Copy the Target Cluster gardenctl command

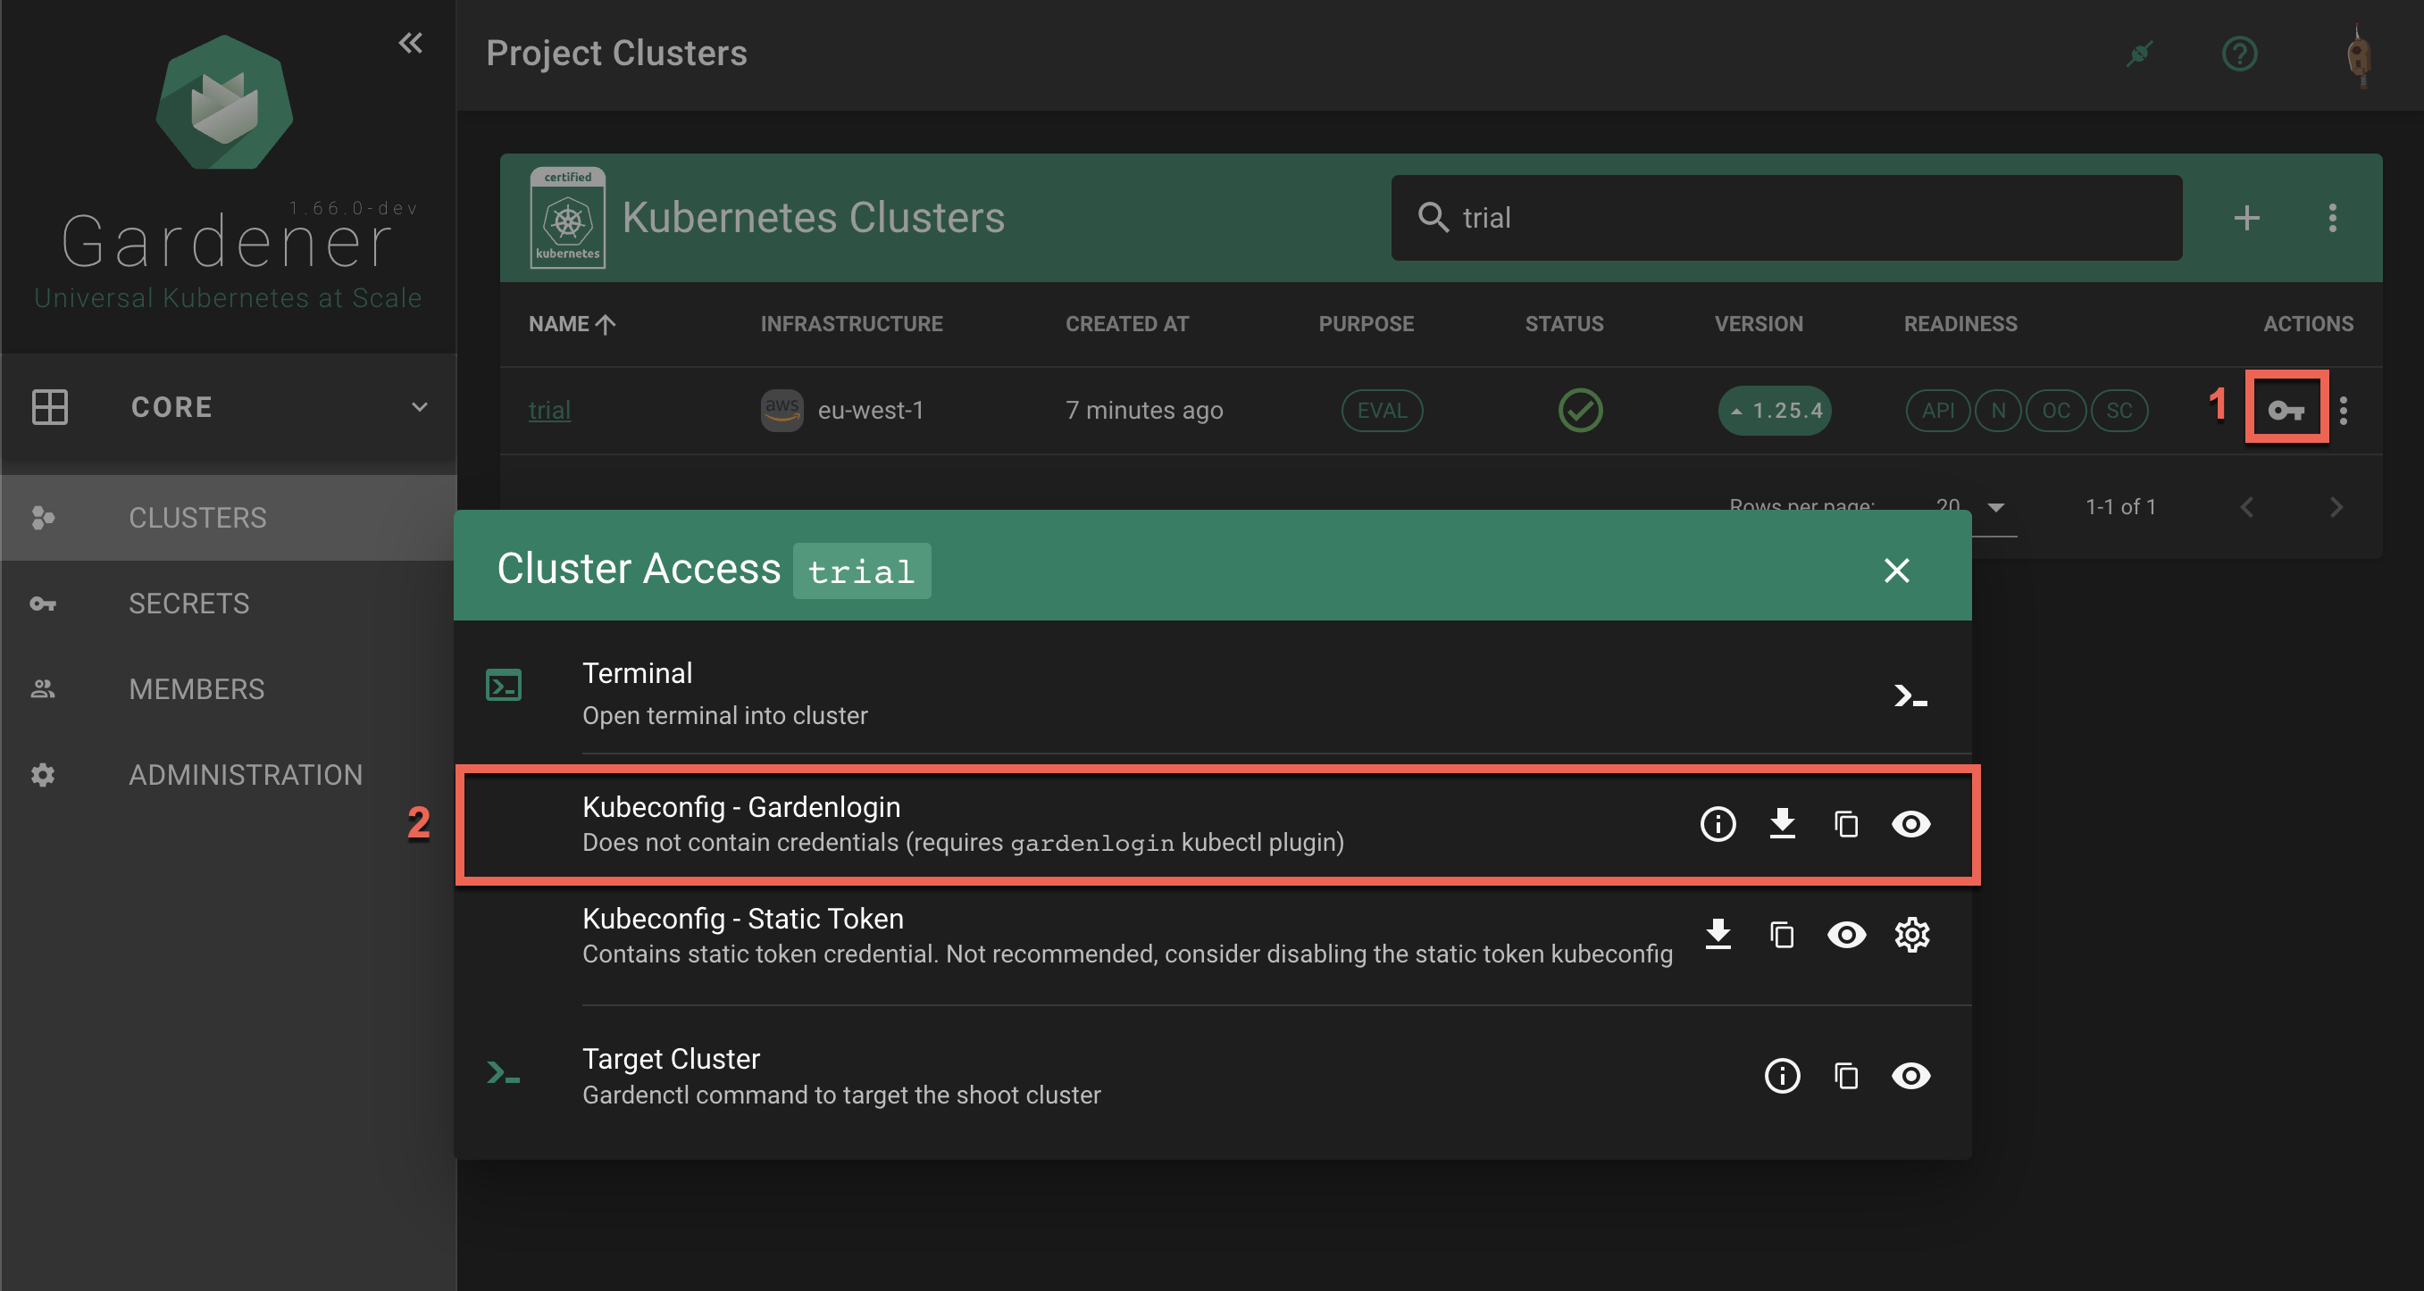point(1845,1076)
